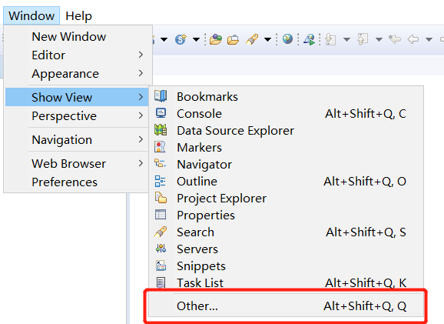Choose the Outline view icon
444x324 pixels.
pyautogui.click(x=160, y=181)
